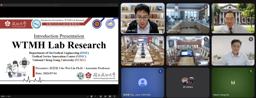256x98 pixels.
Task: Click the Manh-Hung Ha name label
Action: tap(221, 95)
